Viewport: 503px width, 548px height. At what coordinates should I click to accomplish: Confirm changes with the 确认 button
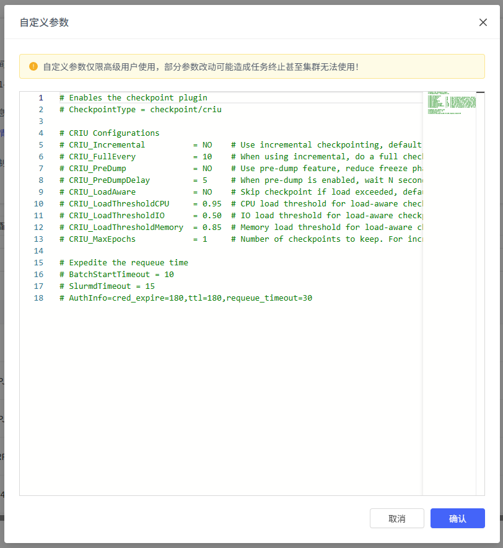point(458,518)
